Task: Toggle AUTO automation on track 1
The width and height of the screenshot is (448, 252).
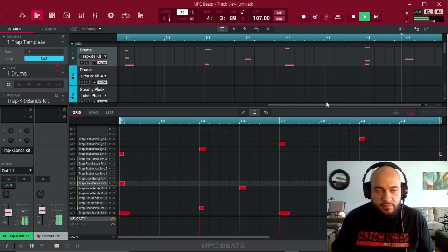Action: coord(102,63)
